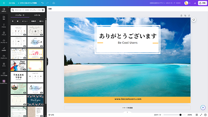Open grid view of pages

tap(197, 115)
